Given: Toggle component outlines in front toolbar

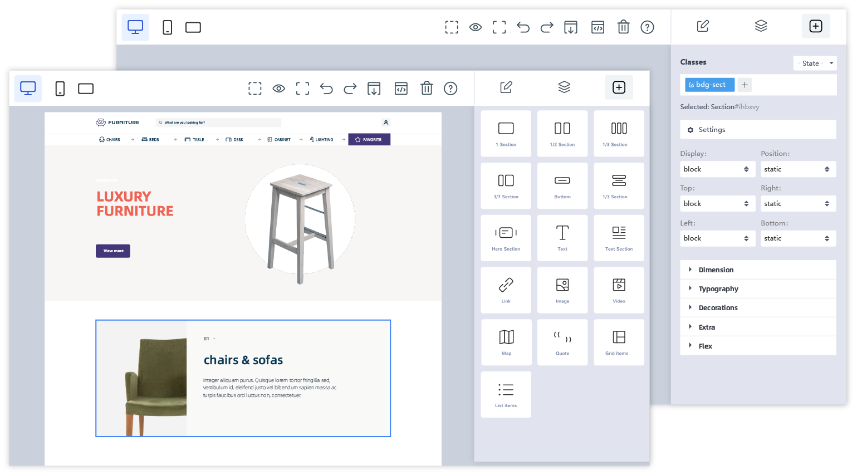Looking at the screenshot, I should pos(254,88).
